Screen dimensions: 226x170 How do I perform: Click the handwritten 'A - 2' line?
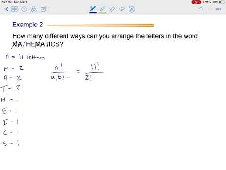click(13, 78)
